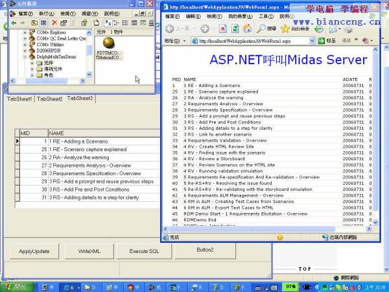
Task: Click the IE address URL field
Action: coord(250,41)
